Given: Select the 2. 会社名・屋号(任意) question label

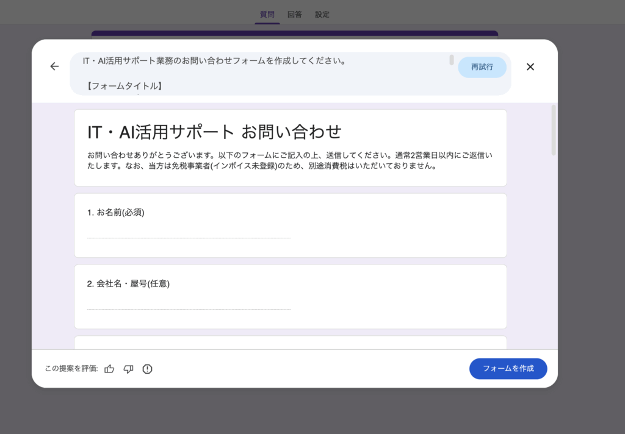Looking at the screenshot, I should [x=128, y=284].
